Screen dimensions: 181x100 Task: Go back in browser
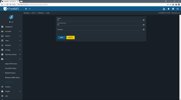coord(2,5)
